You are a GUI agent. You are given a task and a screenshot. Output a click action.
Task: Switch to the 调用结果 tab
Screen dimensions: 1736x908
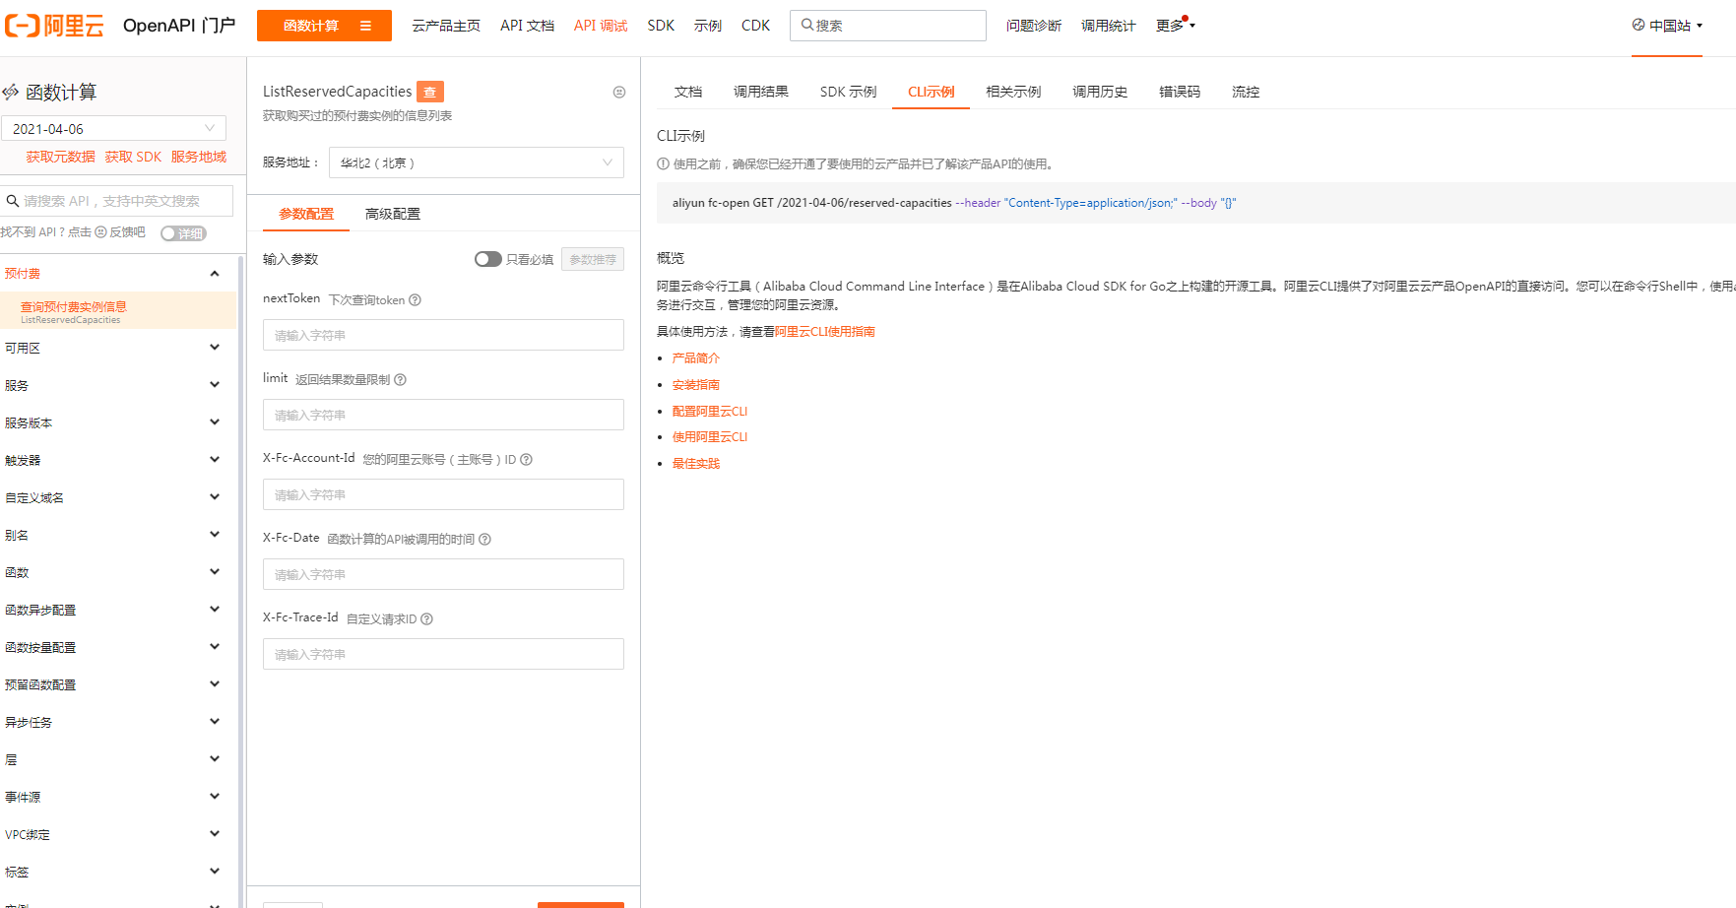(x=761, y=92)
